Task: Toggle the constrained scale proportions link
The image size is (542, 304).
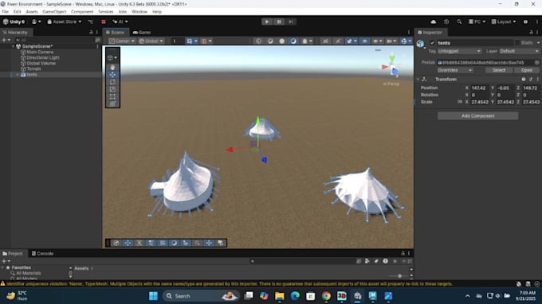Action: click(459, 102)
